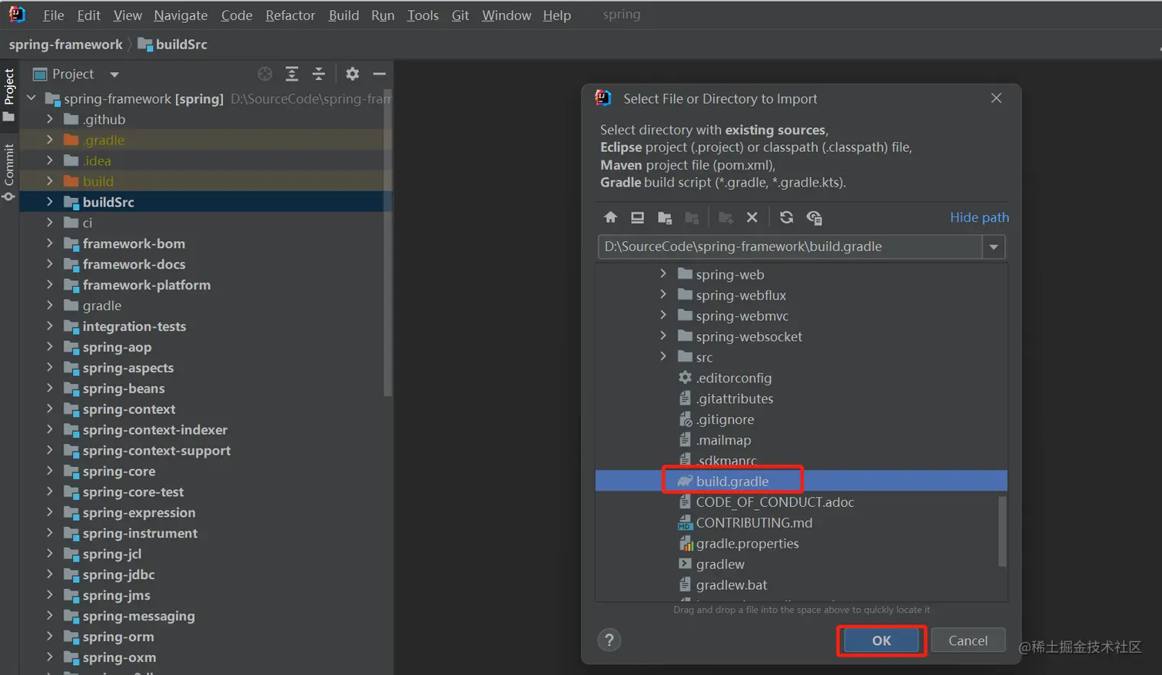The height and width of the screenshot is (675, 1162).
Task: Collapse all in Project panel
Action: point(318,74)
